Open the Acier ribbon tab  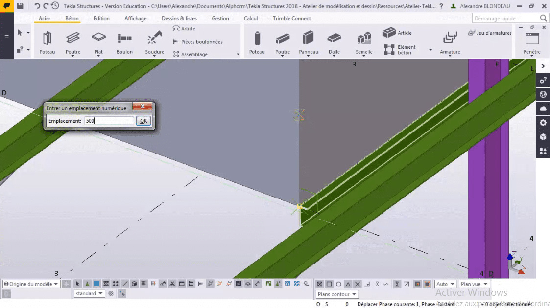44,18
